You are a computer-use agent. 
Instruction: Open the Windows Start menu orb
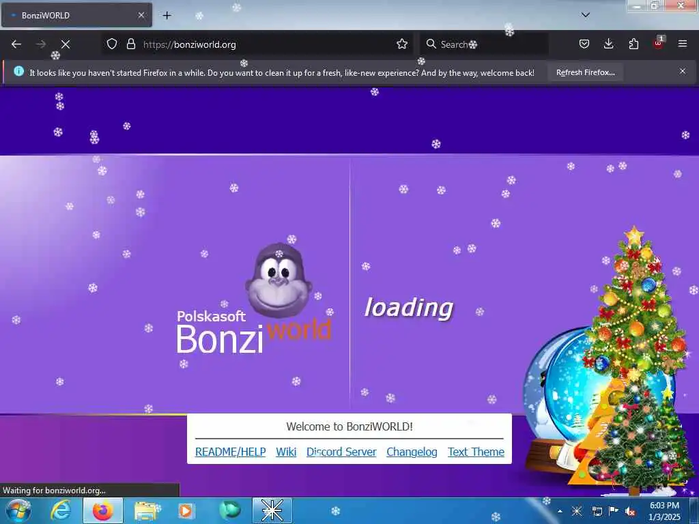point(18,510)
